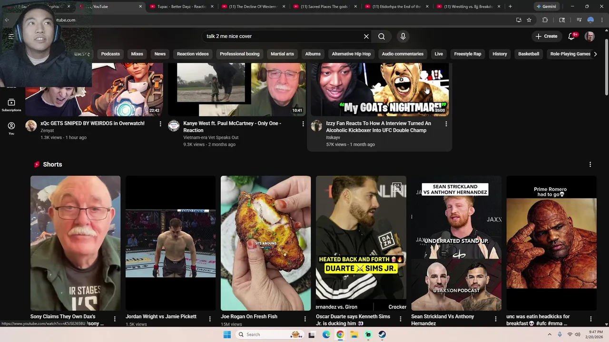Select the News filter chip
609x342 pixels.
(160, 54)
